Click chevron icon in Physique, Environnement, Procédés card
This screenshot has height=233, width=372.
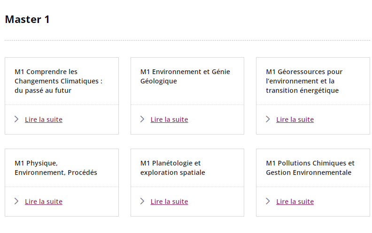[16, 201]
